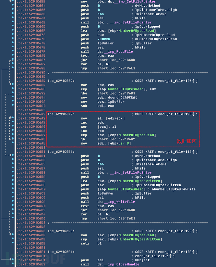Follow the encrypt_file+152 cross reference

(x=175, y=231)
